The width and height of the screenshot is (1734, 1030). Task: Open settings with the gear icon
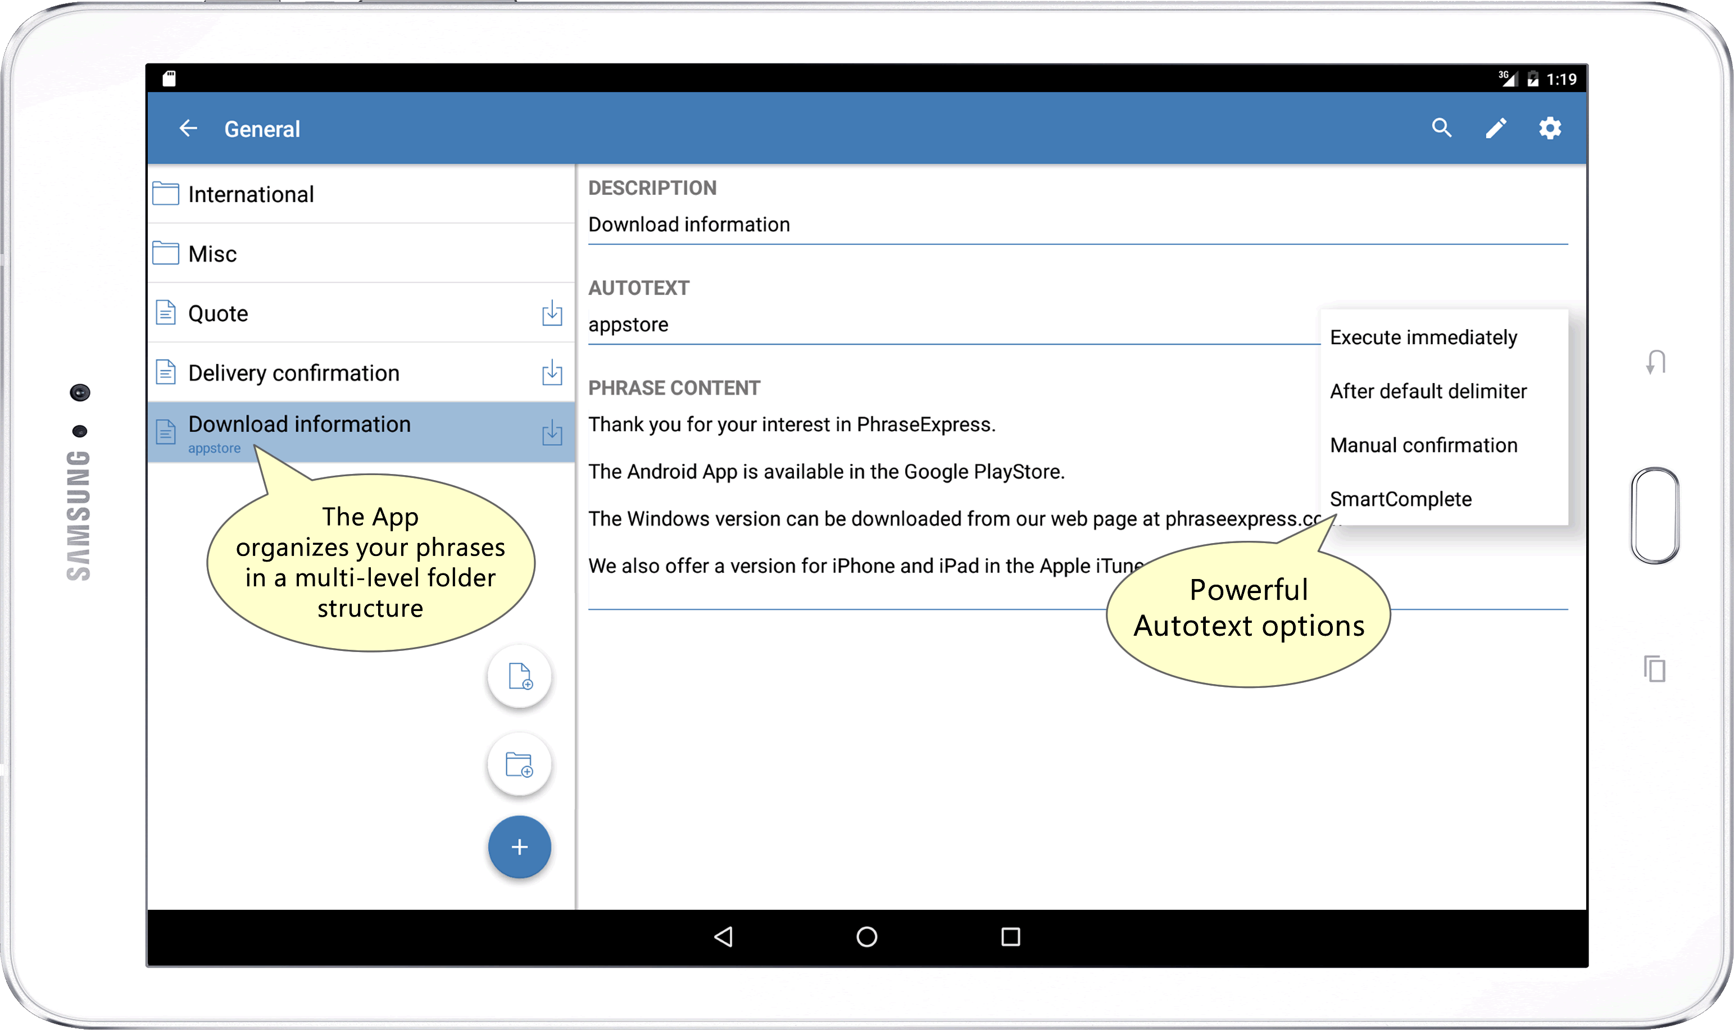point(1549,129)
